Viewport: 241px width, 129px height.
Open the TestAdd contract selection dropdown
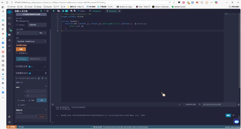[31, 41]
